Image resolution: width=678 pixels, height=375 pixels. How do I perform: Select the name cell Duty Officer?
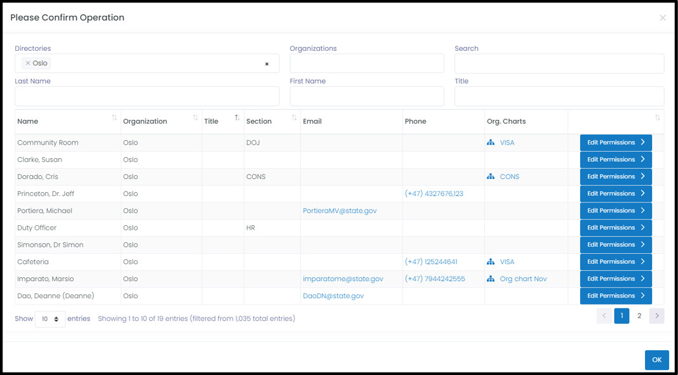[68, 228]
